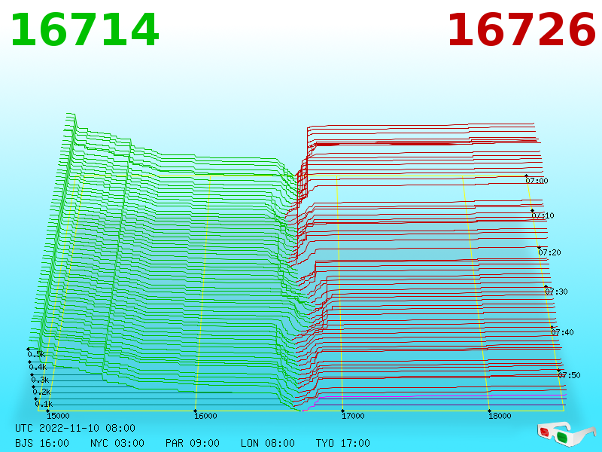Click the 15000 price axis label

coord(58,416)
